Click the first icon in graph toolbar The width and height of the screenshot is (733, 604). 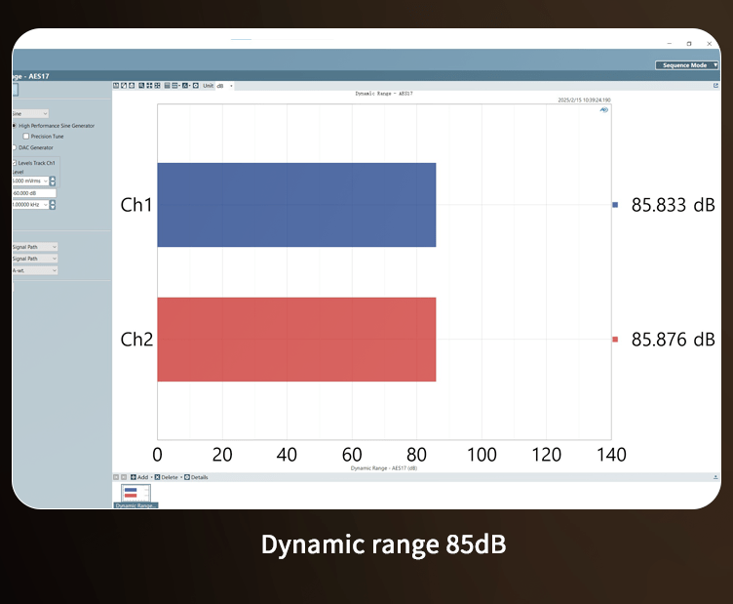[117, 86]
